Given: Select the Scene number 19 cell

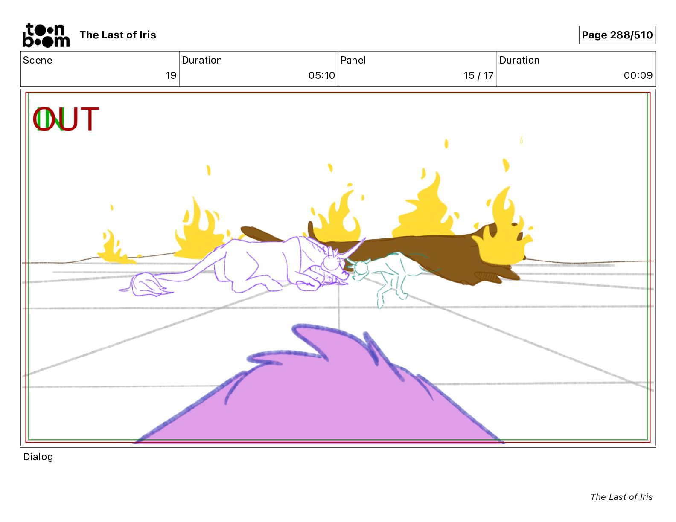Looking at the screenshot, I should coord(100,69).
